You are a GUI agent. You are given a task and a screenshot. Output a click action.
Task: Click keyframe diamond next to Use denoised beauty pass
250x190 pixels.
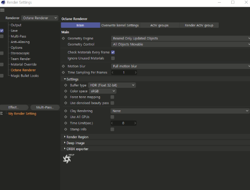(x=66, y=103)
